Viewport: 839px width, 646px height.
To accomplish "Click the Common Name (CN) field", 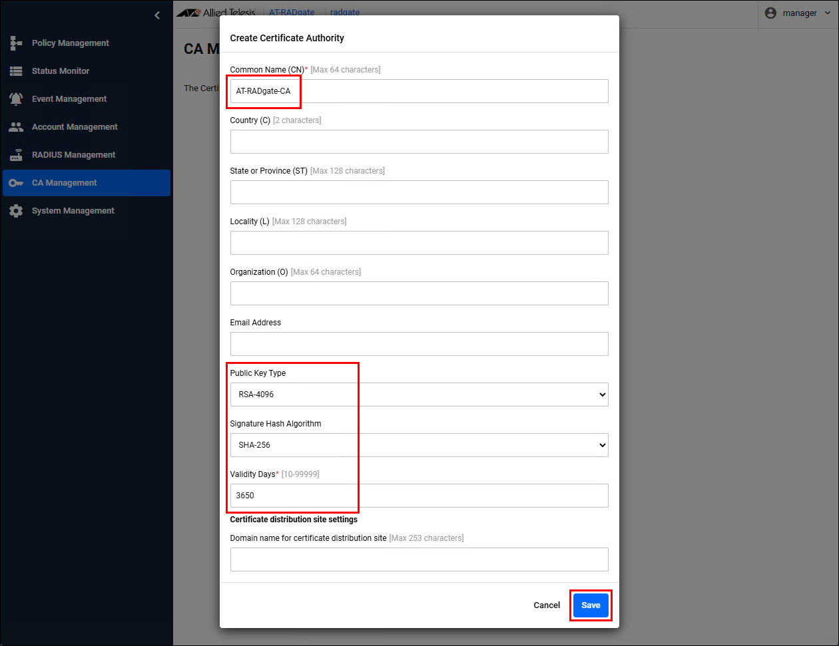I will click(x=419, y=91).
